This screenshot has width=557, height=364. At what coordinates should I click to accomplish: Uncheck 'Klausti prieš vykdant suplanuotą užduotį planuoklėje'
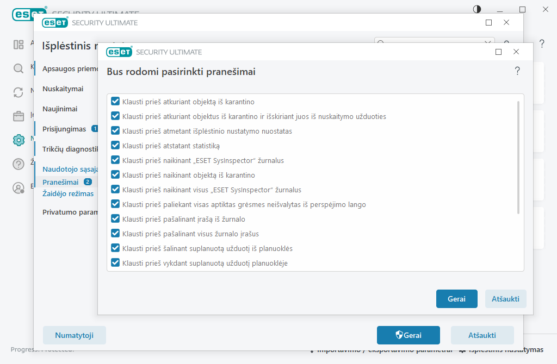point(115,263)
